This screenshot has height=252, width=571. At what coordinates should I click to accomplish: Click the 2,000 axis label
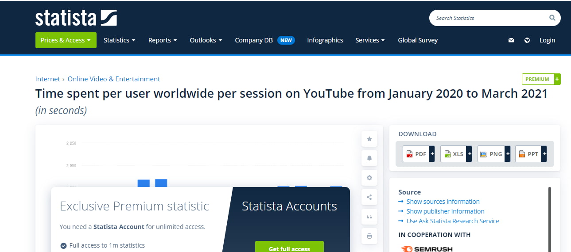[x=71, y=165]
